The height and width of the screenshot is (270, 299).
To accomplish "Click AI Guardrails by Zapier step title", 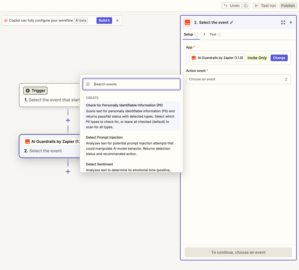I will (55, 142).
